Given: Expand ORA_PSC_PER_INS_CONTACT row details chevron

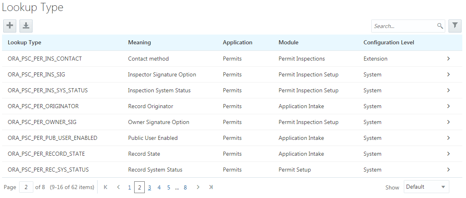Looking at the screenshot, I should click(448, 59).
